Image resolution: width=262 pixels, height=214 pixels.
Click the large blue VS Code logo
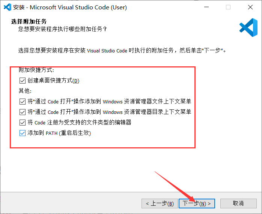tap(248, 28)
